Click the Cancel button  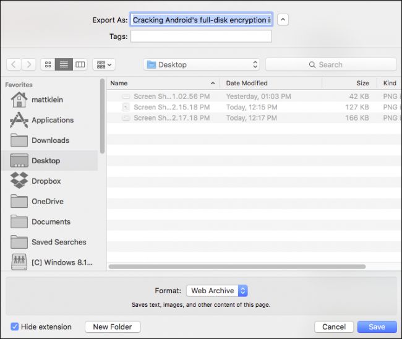(334, 327)
